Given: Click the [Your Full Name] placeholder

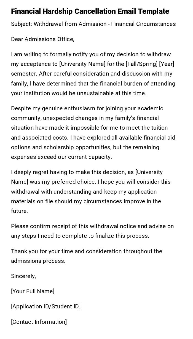Looking at the screenshot, I should 33,291.
